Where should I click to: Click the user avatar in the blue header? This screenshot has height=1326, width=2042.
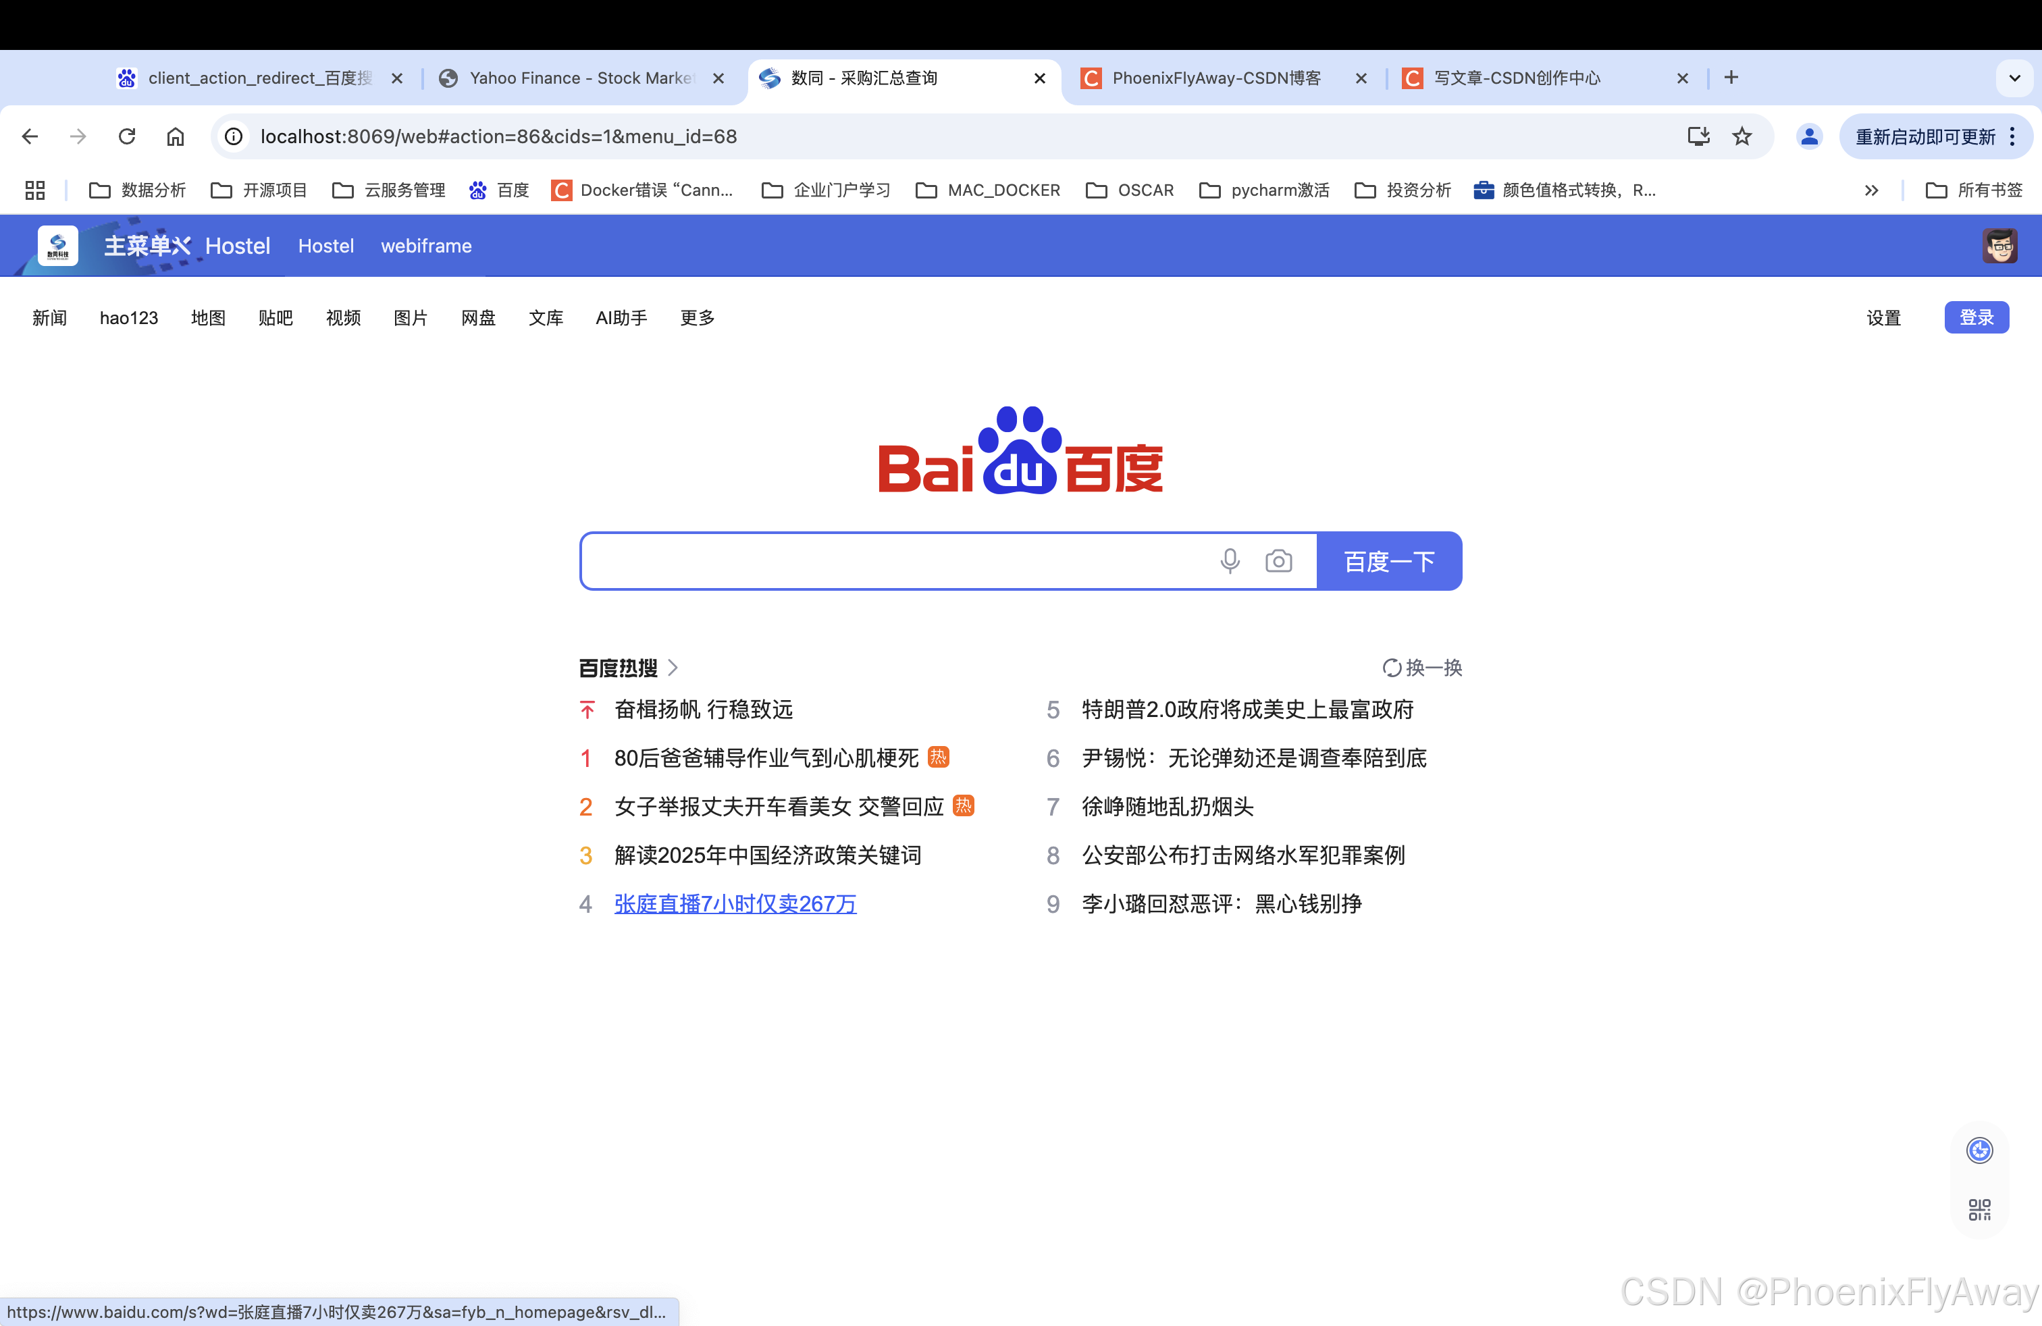(x=1999, y=246)
